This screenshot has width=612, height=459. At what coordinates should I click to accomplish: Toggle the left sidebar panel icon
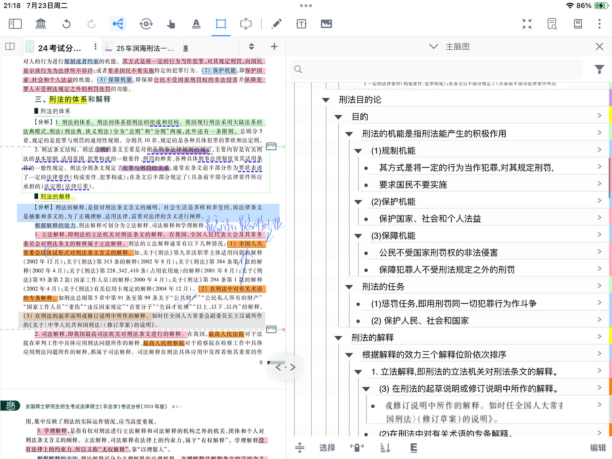coord(15,24)
